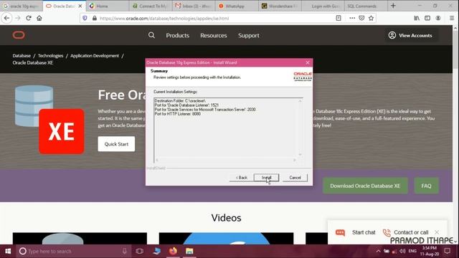Go to browser home page
Image resolution: width=459 pixels, height=258 pixels.
pyautogui.click(x=39, y=18)
